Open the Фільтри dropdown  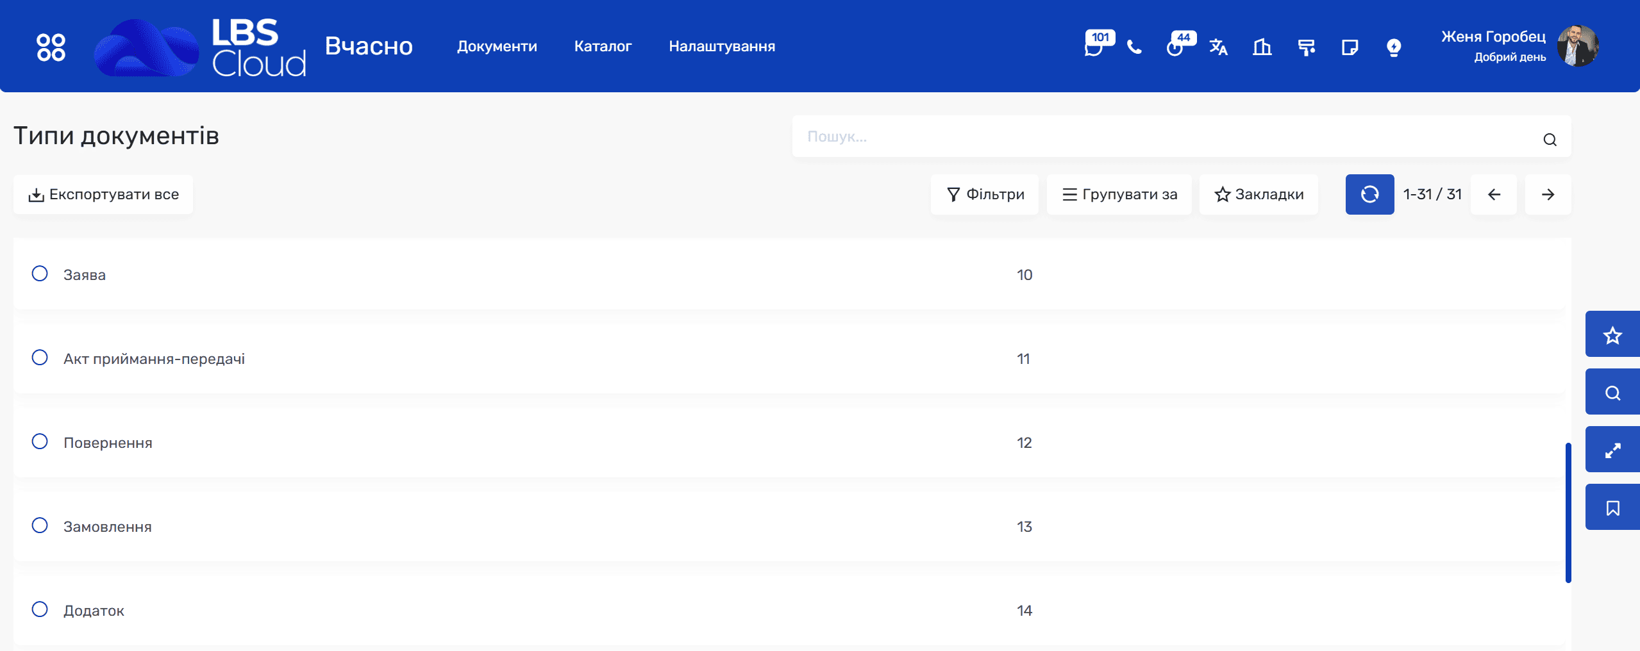click(985, 194)
